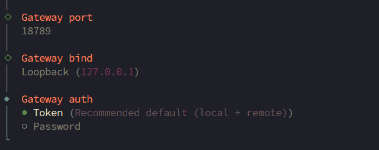Click the Loopback bind value text

[45, 72]
